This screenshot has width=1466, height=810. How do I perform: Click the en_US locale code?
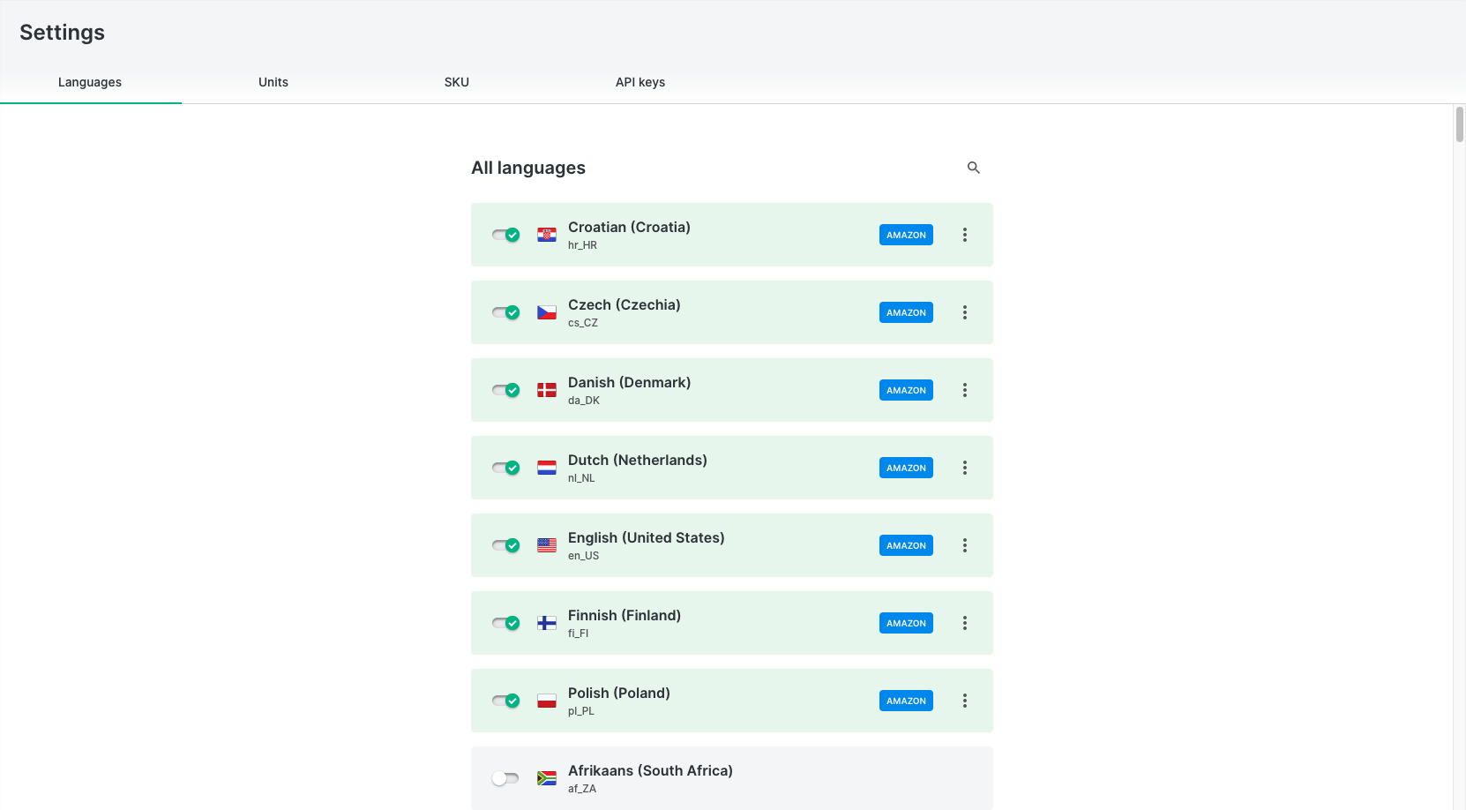pyautogui.click(x=583, y=556)
